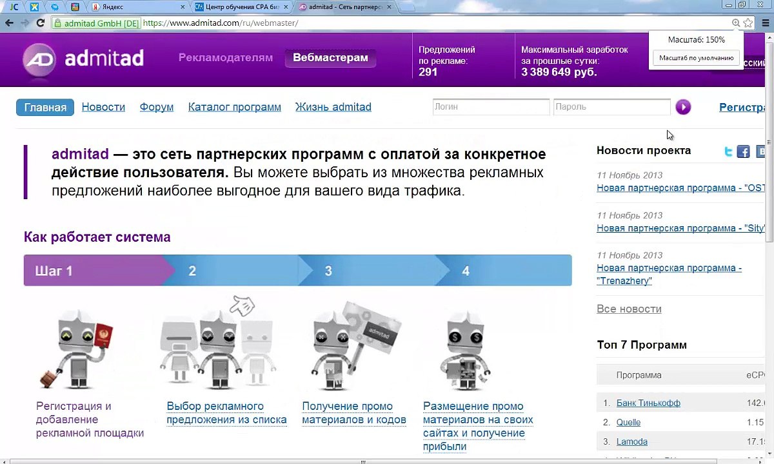Click Выбор рекламного предложения из списка link
This screenshot has height=464, width=774.
tap(226, 413)
